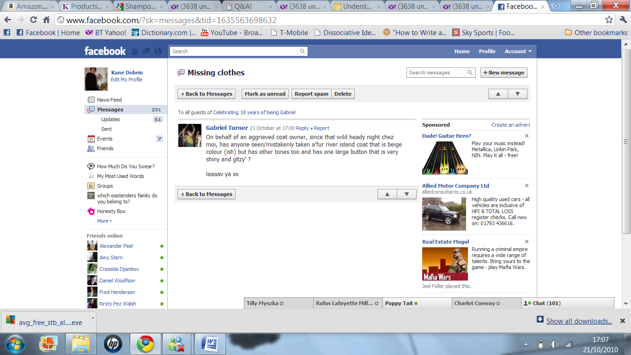The image size is (631, 355).
Task: Open Honesty Box app in sidebar
Action: [x=111, y=211]
